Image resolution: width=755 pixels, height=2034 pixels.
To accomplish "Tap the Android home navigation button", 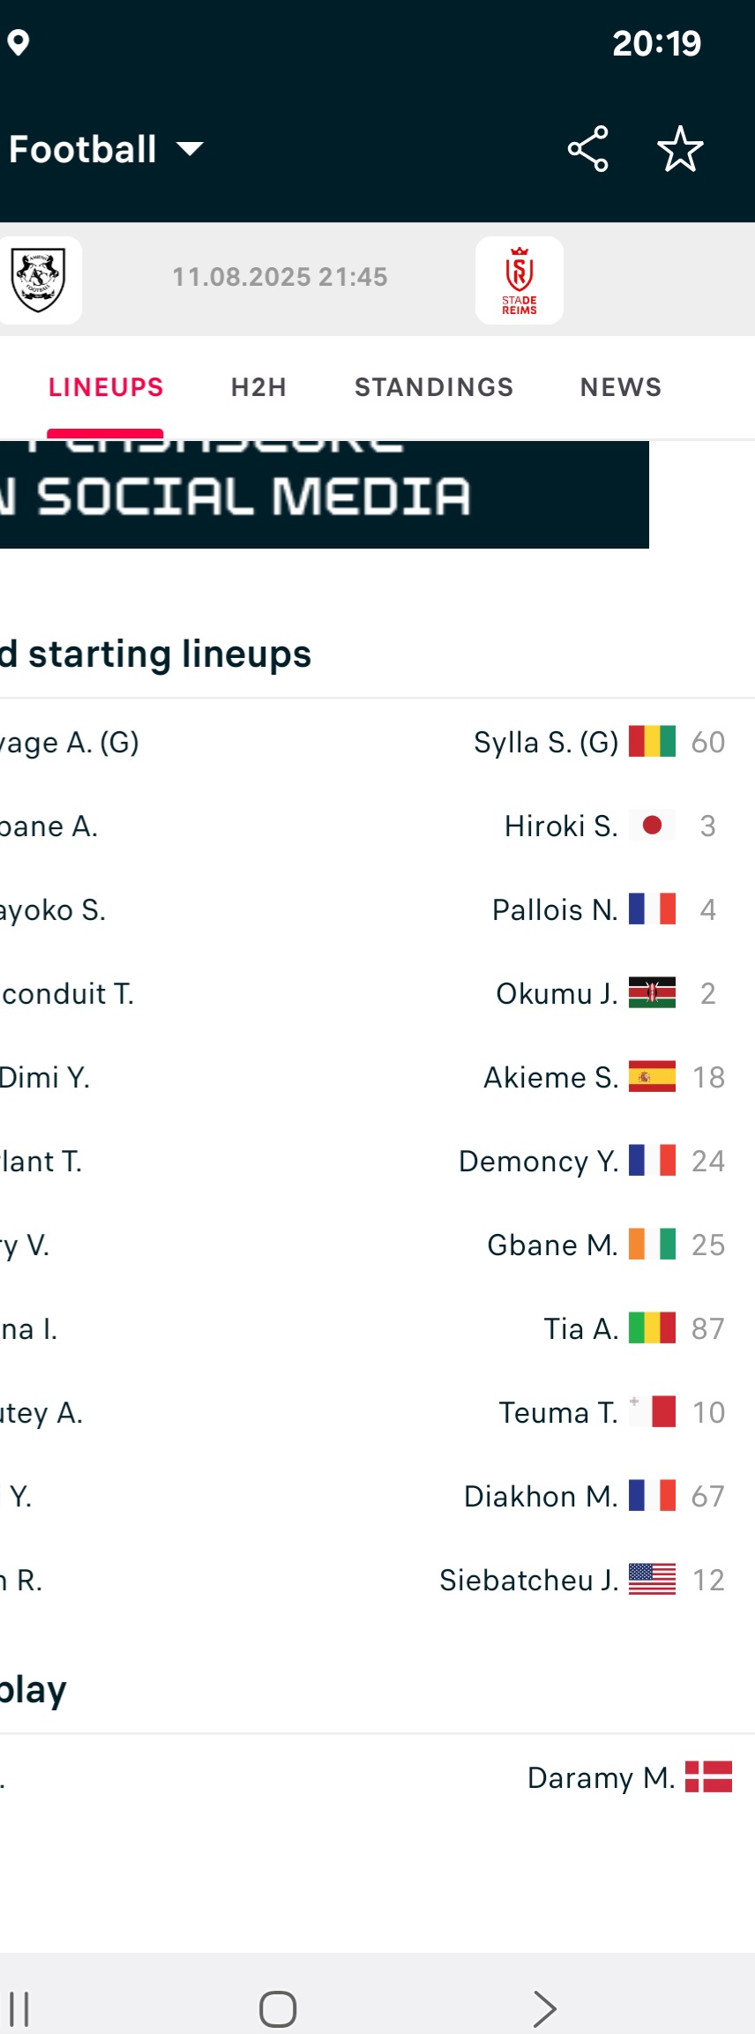I will click(278, 2009).
